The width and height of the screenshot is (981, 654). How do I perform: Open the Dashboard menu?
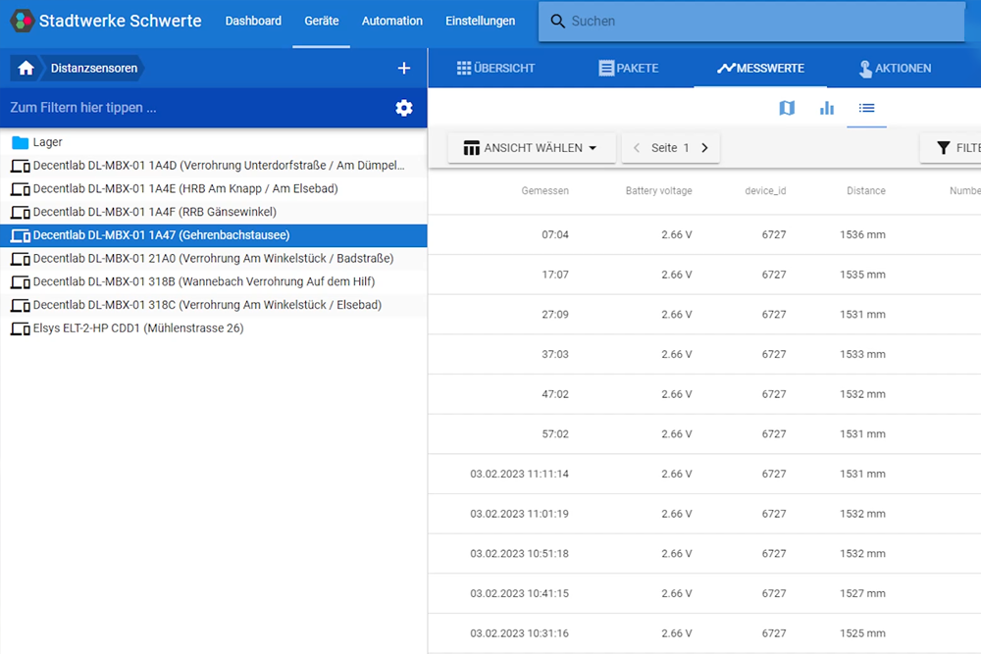coord(253,22)
